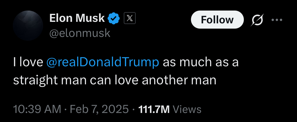This screenshot has width=297, height=122.
Task: Click the 10:39 AM timestamp
Action: [x=37, y=109]
